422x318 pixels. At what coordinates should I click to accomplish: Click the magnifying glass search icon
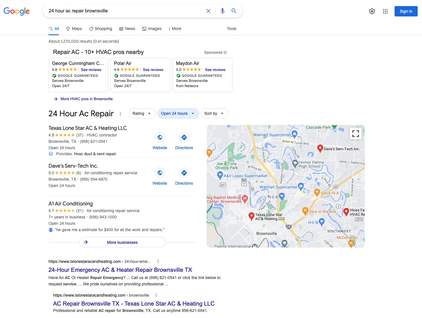click(x=234, y=11)
